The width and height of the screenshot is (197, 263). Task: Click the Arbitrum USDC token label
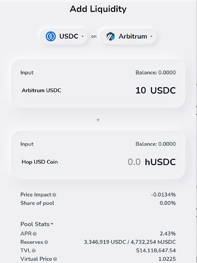[x=41, y=90]
